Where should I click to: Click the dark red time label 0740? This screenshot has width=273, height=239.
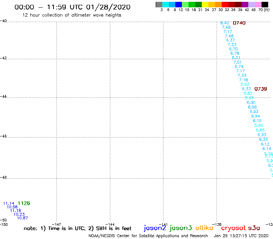click(239, 23)
